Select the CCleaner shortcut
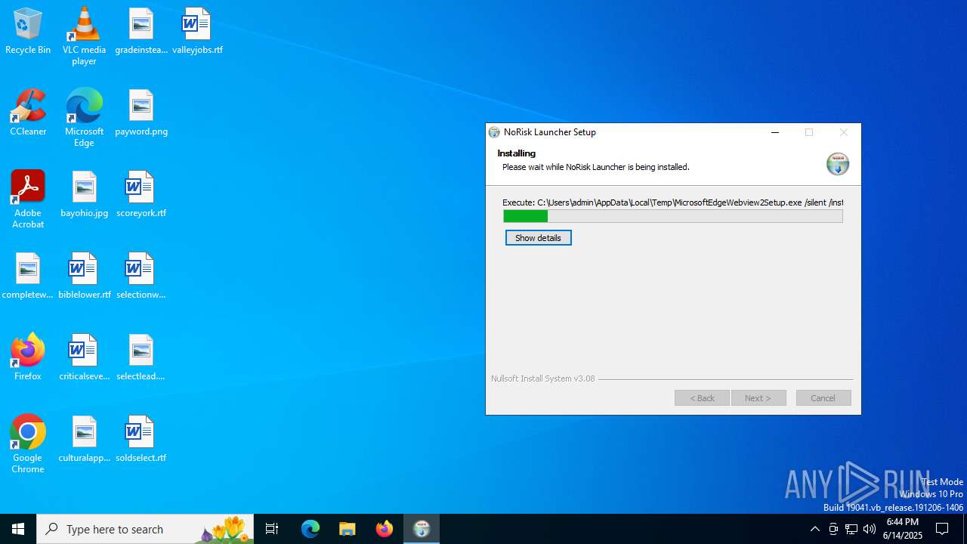 (x=28, y=113)
